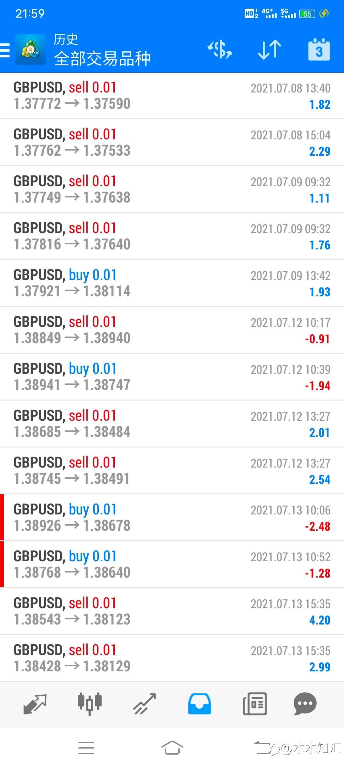Tap the Android home button
Viewport: 344px width, 768px height.
pyautogui.click(x=172, y=748)
